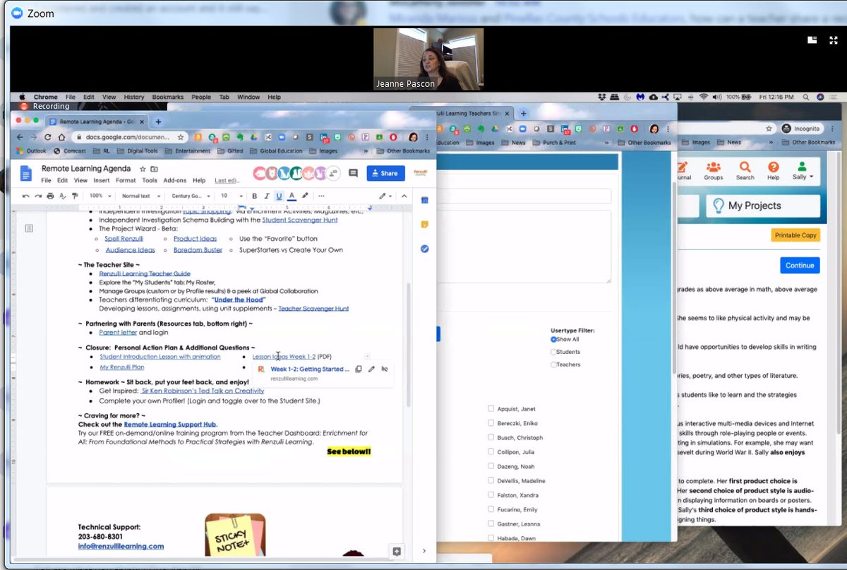Image resolution: width=847 pixels, height=570 pixels.
Task: Check the DeVellis, Madeline checkbox
Action: tap(491, 481)
